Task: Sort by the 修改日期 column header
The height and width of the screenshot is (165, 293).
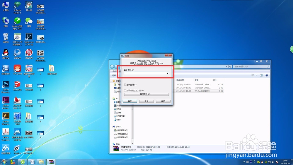Action: pos(180,80)
